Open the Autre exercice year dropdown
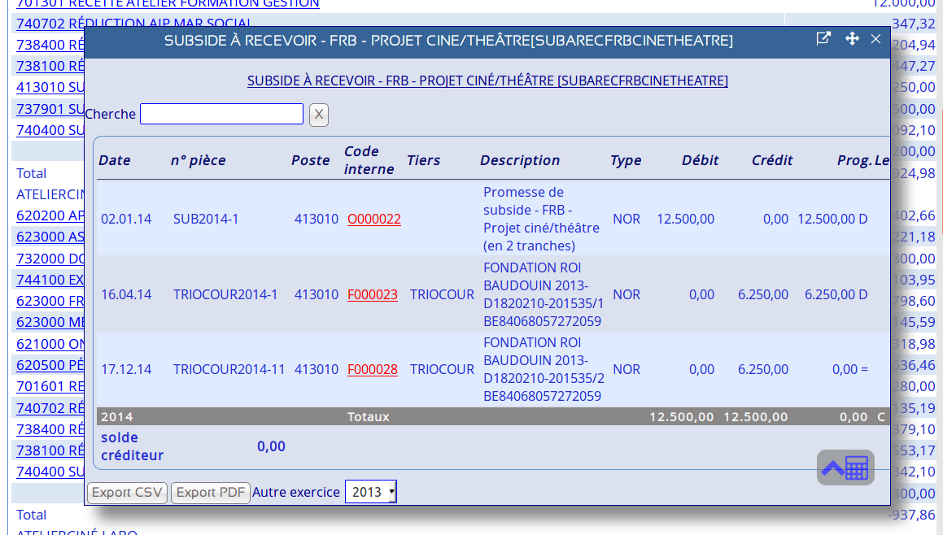 coord(370,492)
